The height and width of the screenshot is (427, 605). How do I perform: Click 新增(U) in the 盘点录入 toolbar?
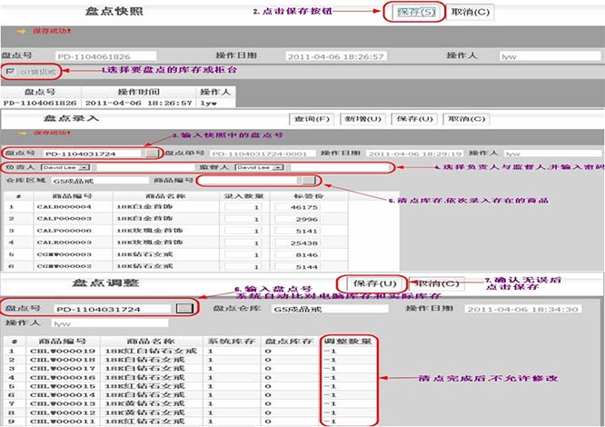362,119
